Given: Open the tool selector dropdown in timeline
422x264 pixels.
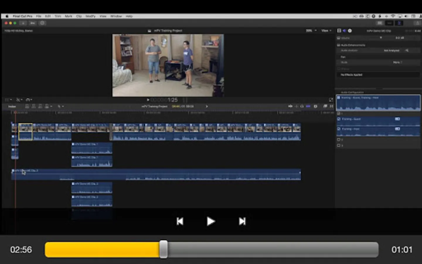Looking at the screenshot, I should [x=60, y=106].
